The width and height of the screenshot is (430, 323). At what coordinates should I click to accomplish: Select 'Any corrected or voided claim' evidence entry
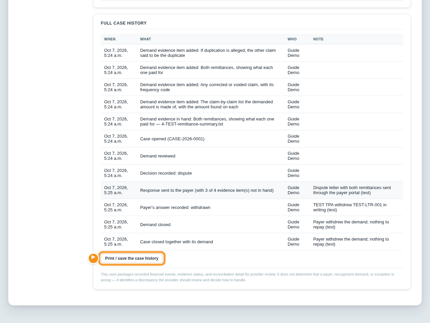252,87
